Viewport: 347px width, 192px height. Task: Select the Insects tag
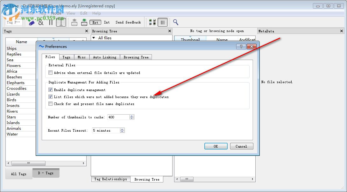13,105
